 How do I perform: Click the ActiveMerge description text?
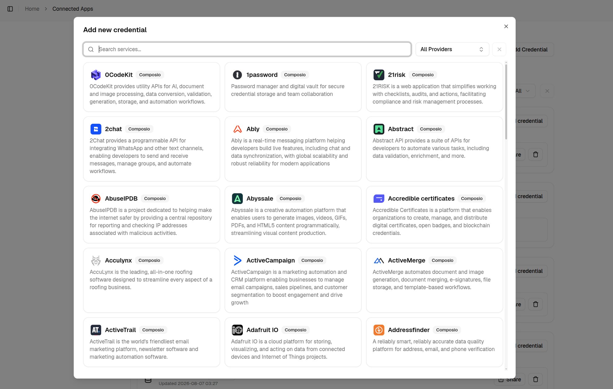coord(432,280)
